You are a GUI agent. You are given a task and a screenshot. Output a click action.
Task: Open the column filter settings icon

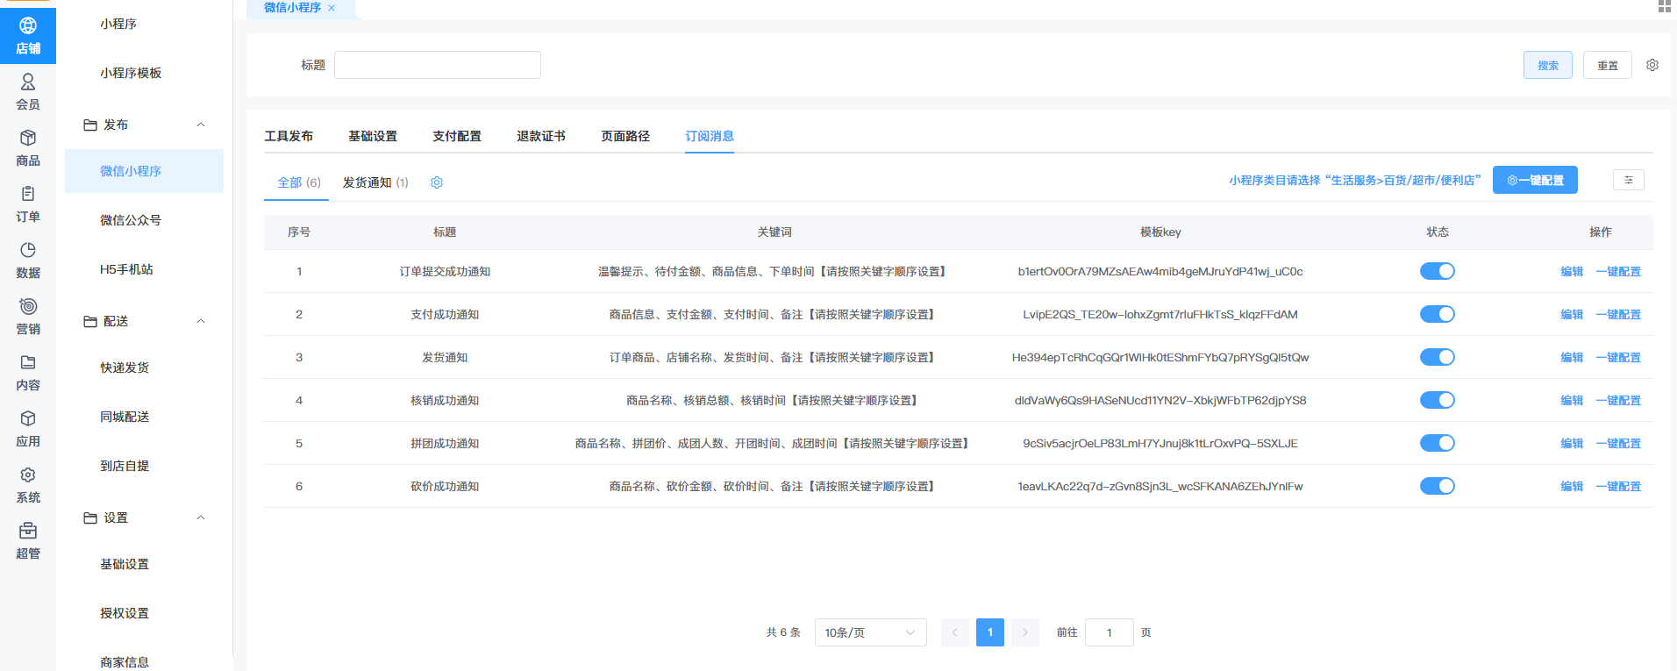coord(1629,180)
